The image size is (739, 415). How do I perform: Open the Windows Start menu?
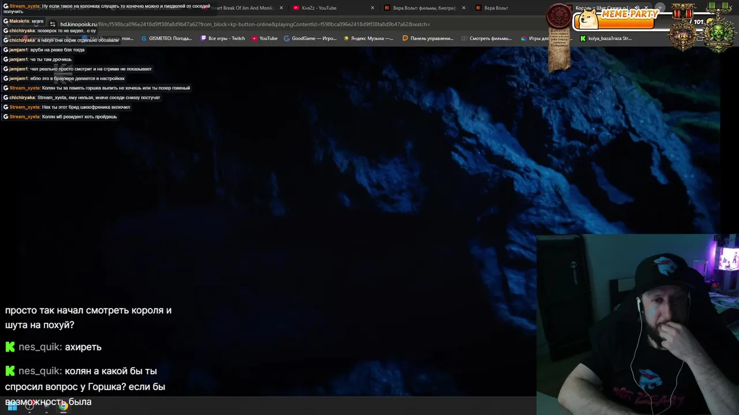point(12,406)
